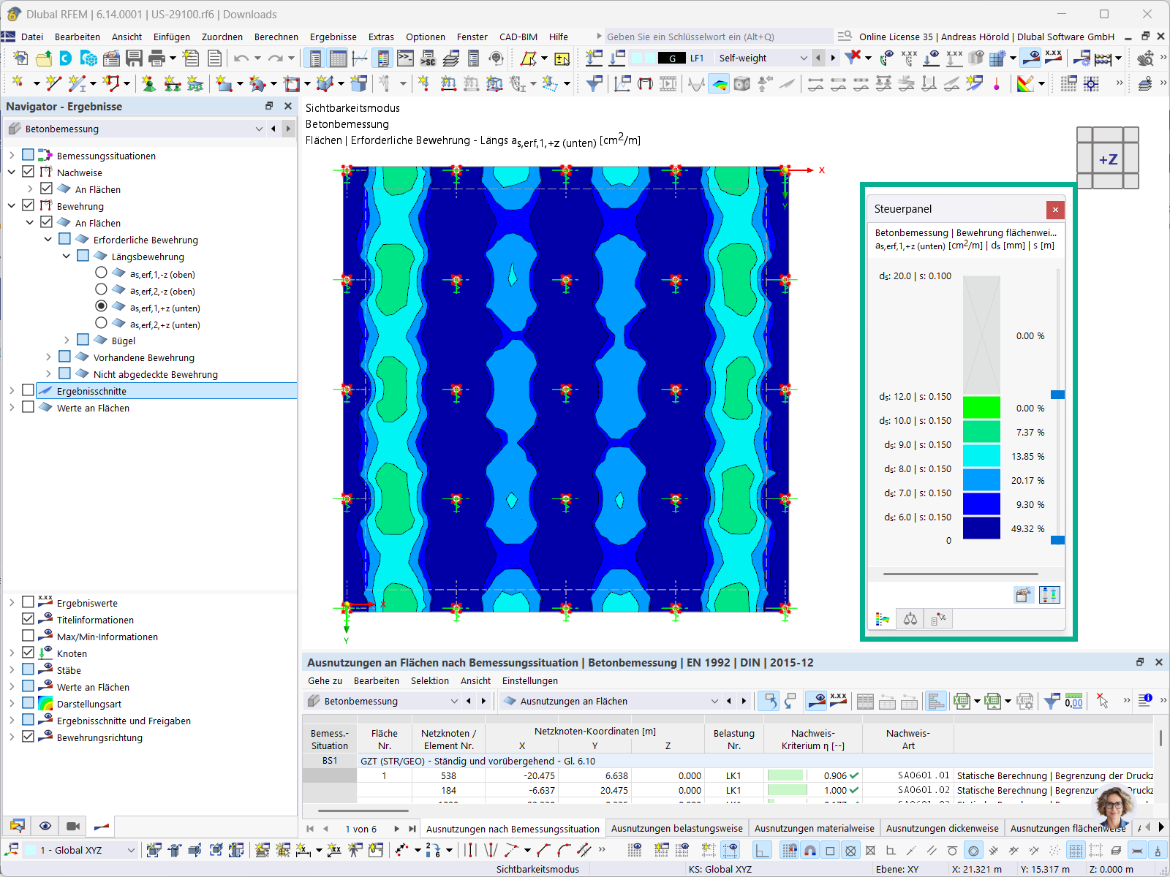Click the Print icon
Image resolution: width=1170 pixels, height=877 pixels.
[155, 58]
